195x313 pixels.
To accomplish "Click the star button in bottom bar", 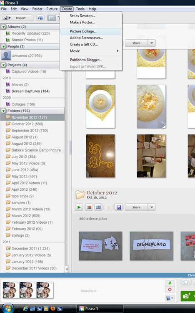I will coord(186,282).
